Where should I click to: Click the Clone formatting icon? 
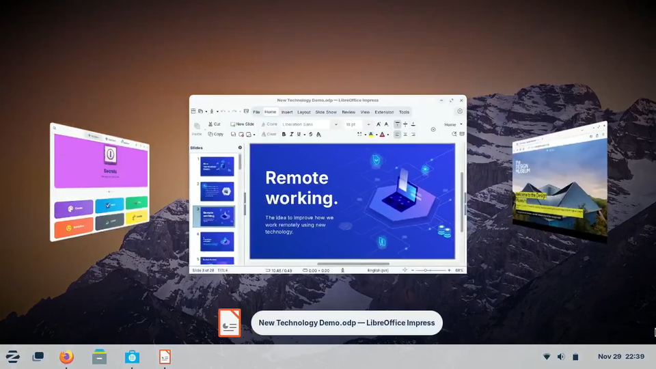269,124
